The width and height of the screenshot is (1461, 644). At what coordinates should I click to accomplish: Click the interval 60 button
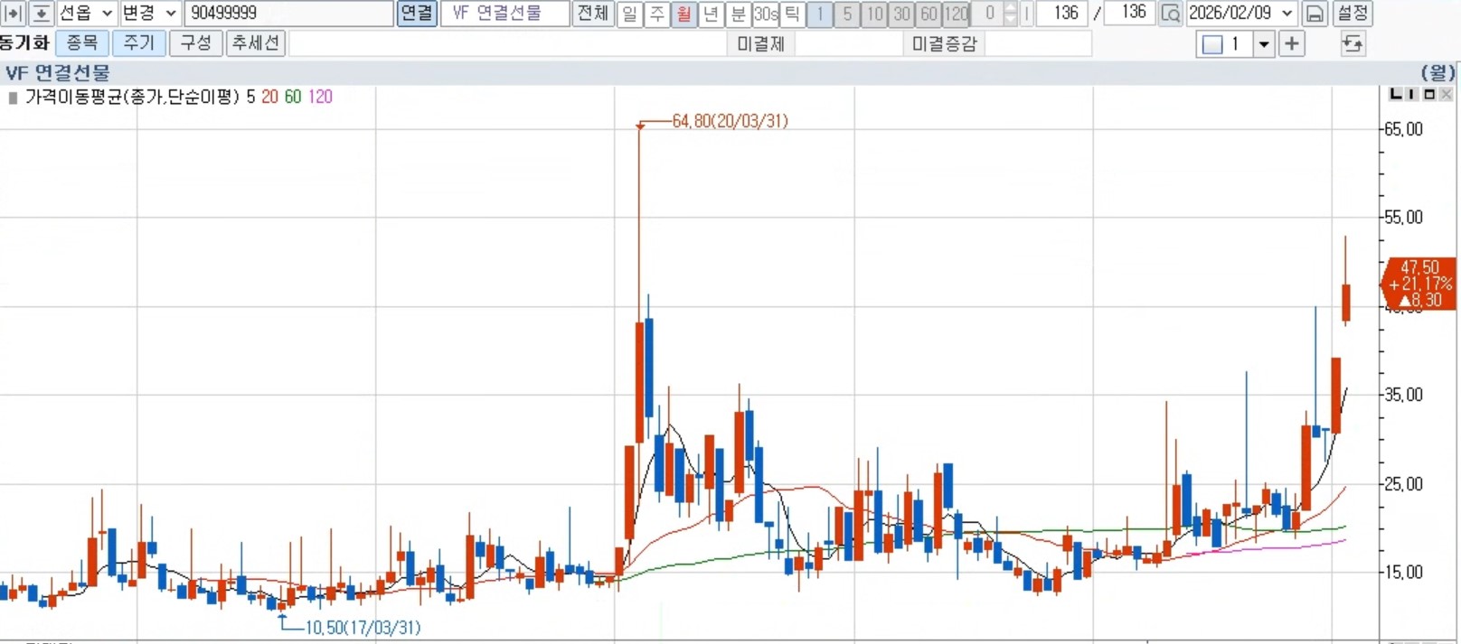point(928,14)
